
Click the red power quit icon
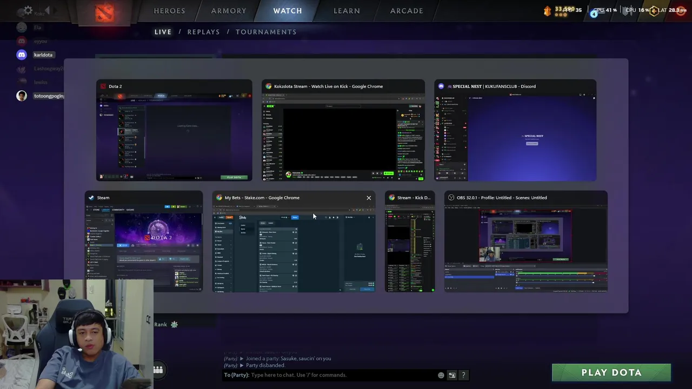coord(681,10)
